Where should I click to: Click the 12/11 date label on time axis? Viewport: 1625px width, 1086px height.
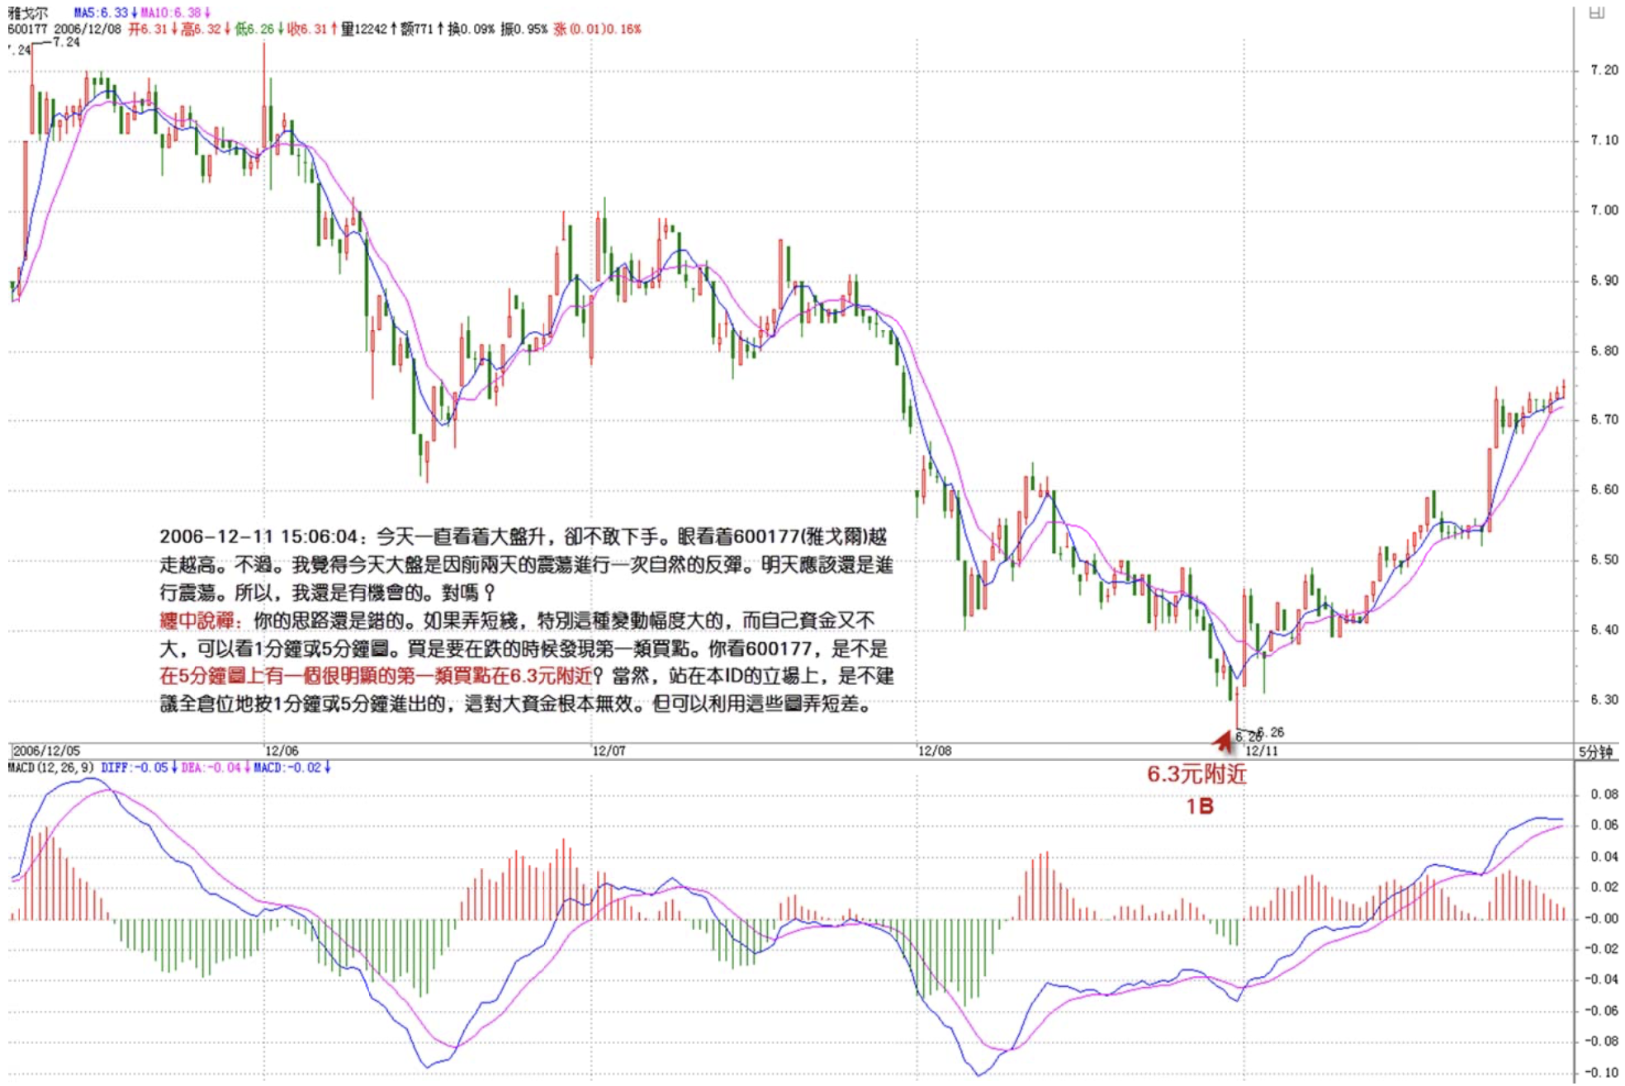(x=1261, y=751)
